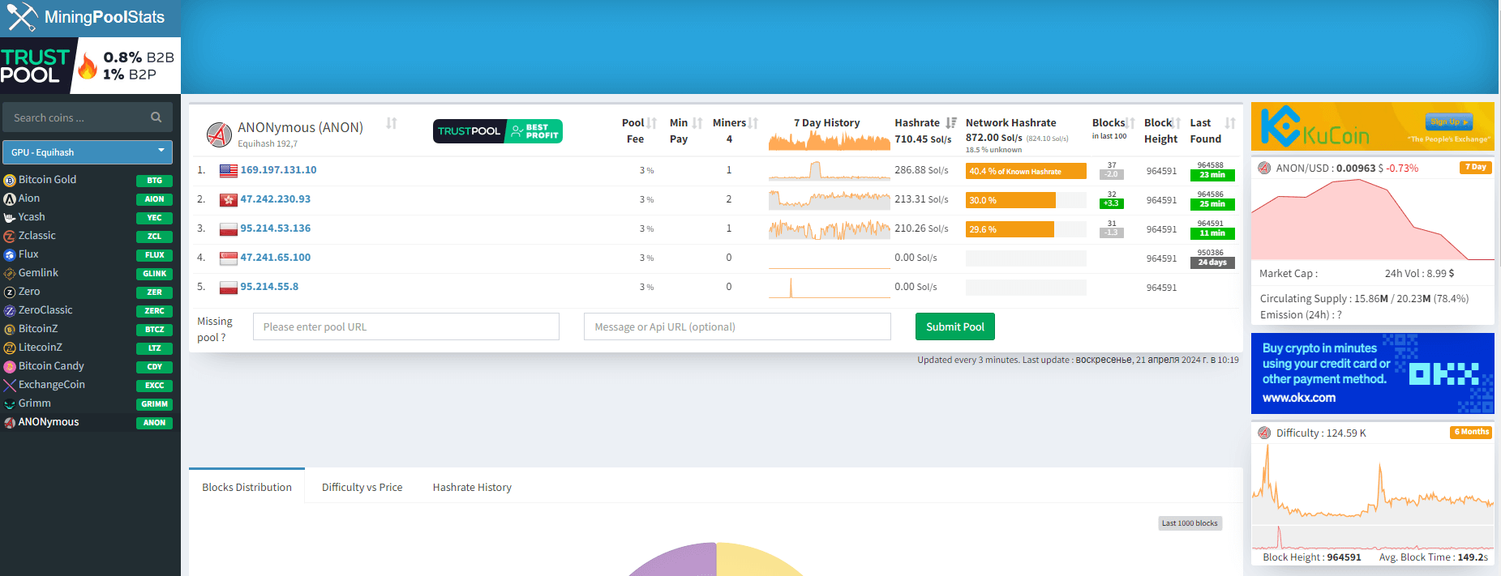Focus the 'Please enter pool URL' field

point(405,326)
